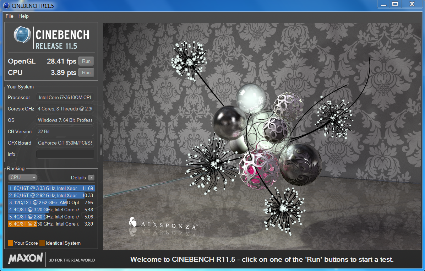Run the CPU benchmark test
This screenshot has width=425, height=271.
[86, 73]
